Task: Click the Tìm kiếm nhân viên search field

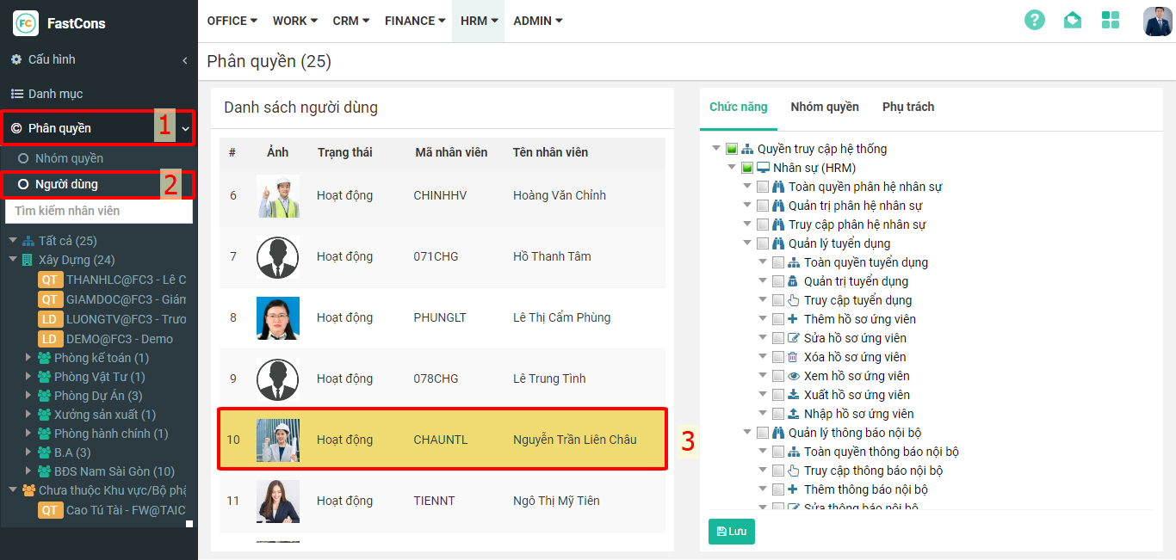Action: pyautogui.click(x=99, y=211)
